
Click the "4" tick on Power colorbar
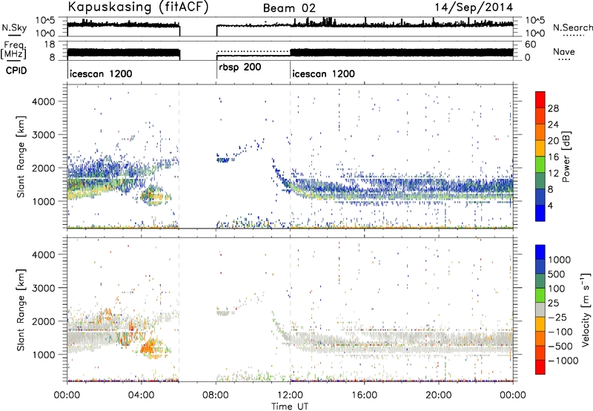click(x=550, y=206)
